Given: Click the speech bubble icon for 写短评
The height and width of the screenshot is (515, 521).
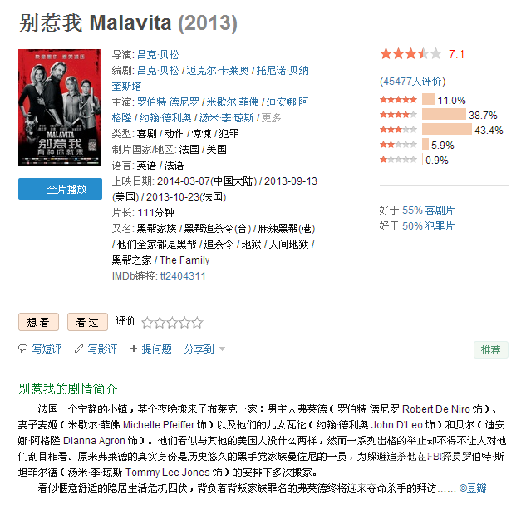Looking at the screenshot, I should (22, 349).
